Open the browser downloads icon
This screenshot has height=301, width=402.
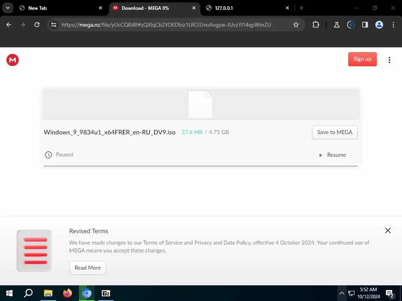coord(351,25)
